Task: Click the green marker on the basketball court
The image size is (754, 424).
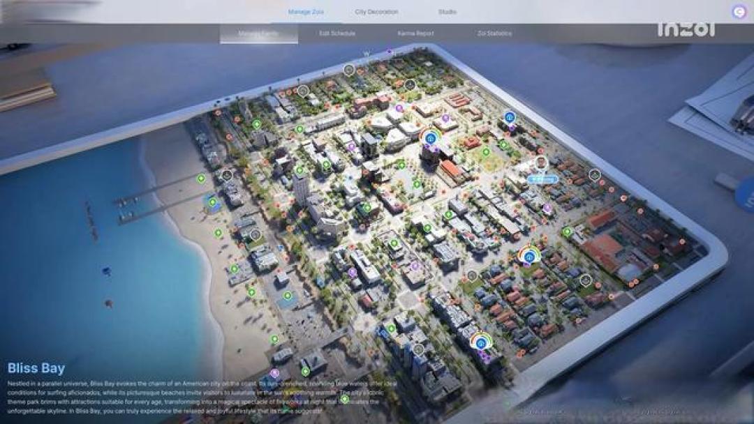Action: pyautogui.click(x=287, y=296)
